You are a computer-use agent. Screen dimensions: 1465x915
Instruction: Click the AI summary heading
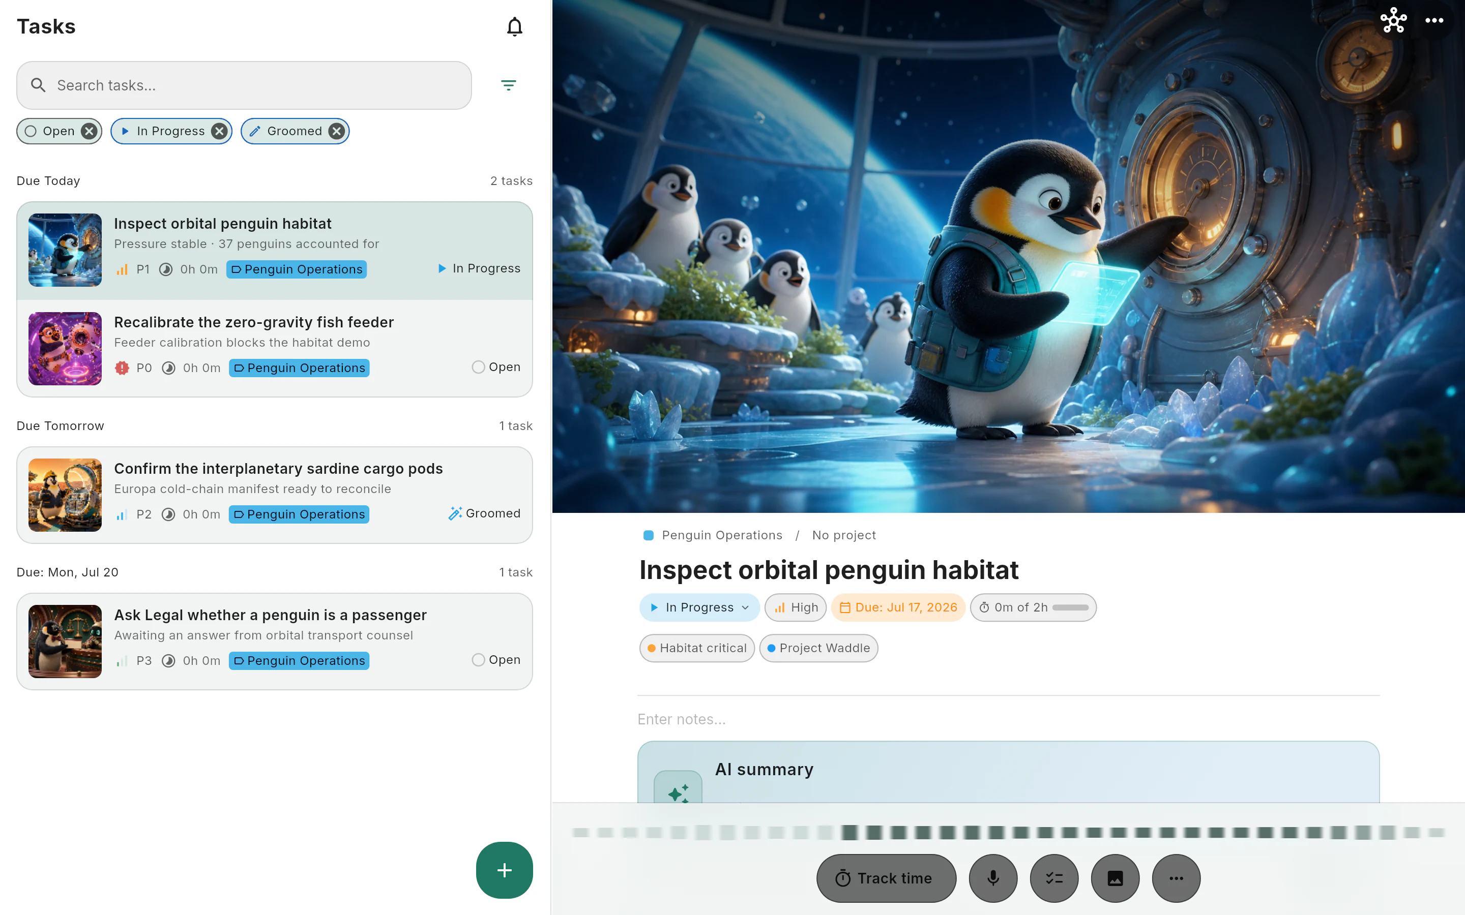[x=764, y=769]
